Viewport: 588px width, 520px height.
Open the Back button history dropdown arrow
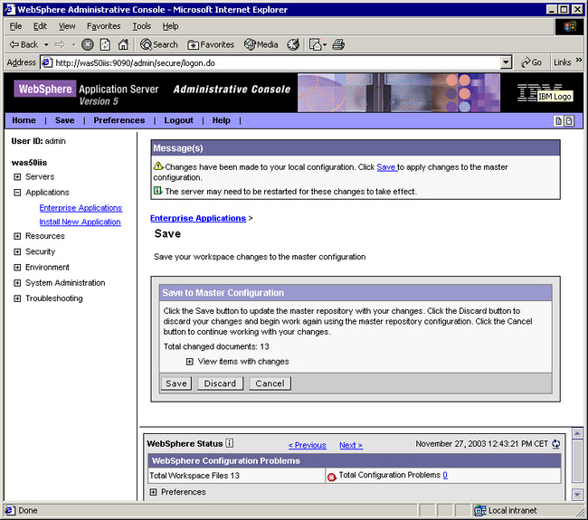[x=46, y=44]
